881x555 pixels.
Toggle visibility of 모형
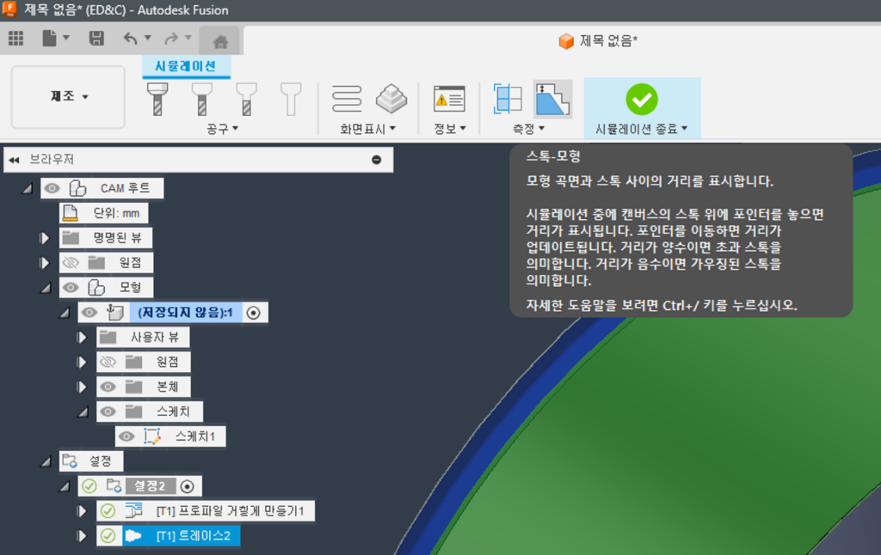[x=71, y=288]
